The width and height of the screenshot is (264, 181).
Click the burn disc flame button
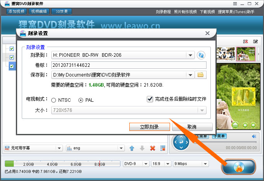(239, 167)
